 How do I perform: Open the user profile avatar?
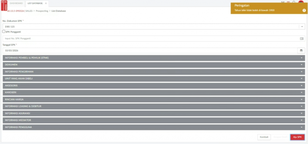[x=301, y=2]
